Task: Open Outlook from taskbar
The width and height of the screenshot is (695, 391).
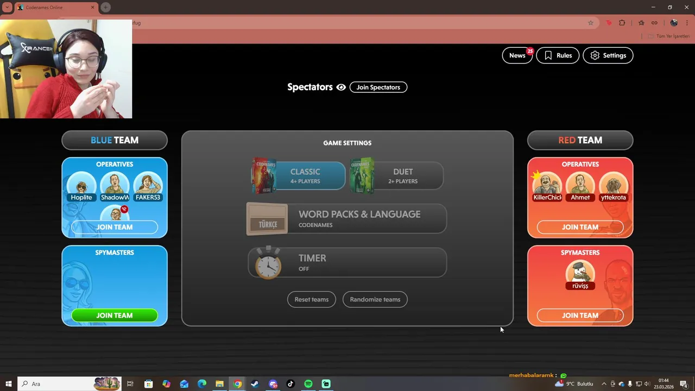Action: [184, 384]
